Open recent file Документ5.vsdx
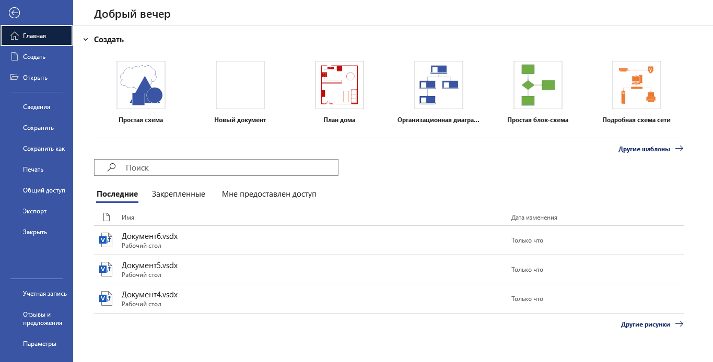 coord(150,266)
